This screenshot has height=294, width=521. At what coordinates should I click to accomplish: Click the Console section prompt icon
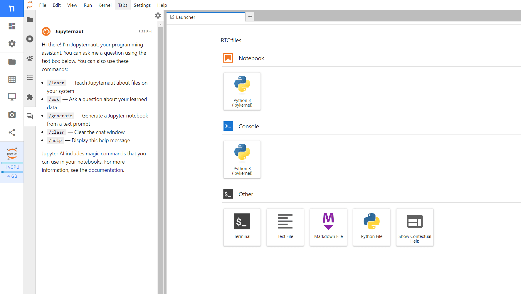tap(228, 126)
